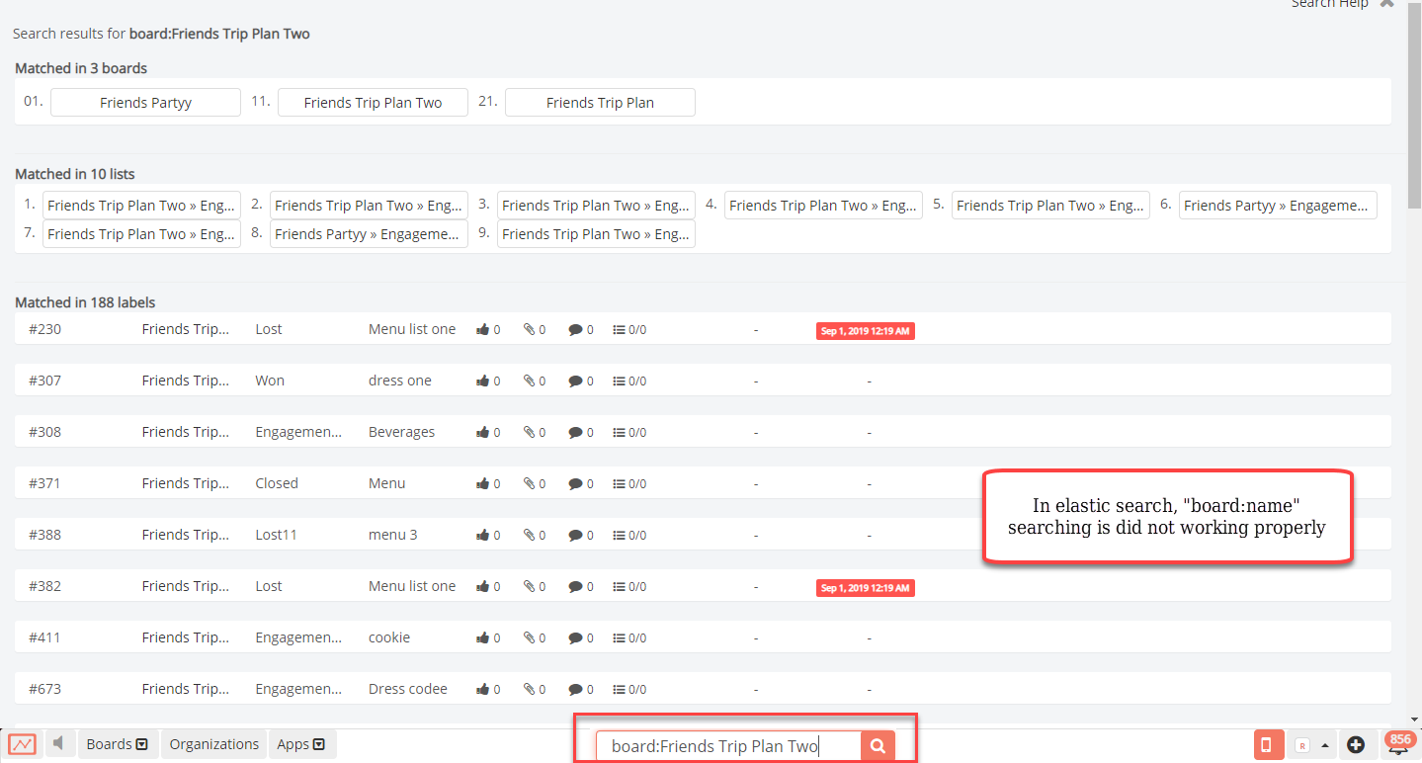The height and width of the screenshot is (763, 1422).
Task: Click the Friends Trip Plan Two board link
Action: coord(373,102)
